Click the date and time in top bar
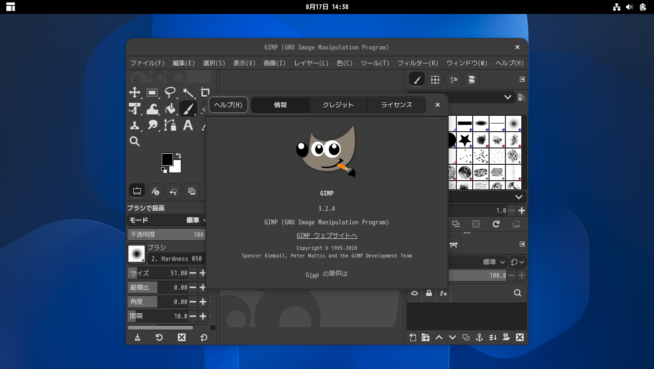 point(327,7)
